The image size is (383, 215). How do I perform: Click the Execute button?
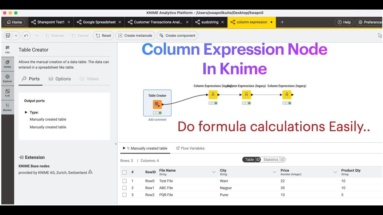pos(55,36)
